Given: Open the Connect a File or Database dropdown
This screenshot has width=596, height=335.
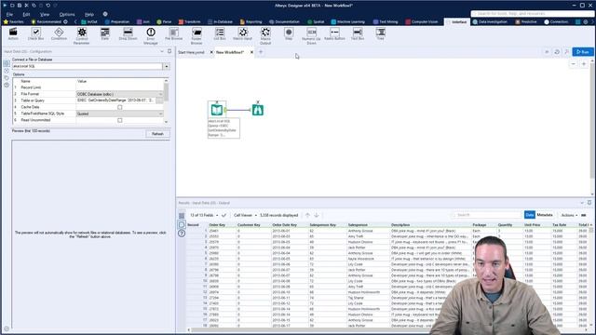Looking at the screenshot, I should pos(167,66).
